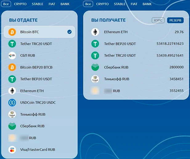Click the Visa/MasterCard RUB card icon

(x=12, y=149)
